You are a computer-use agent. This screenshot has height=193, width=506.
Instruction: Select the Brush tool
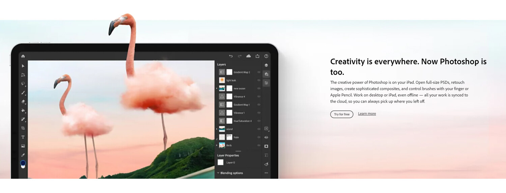(23, 93)
